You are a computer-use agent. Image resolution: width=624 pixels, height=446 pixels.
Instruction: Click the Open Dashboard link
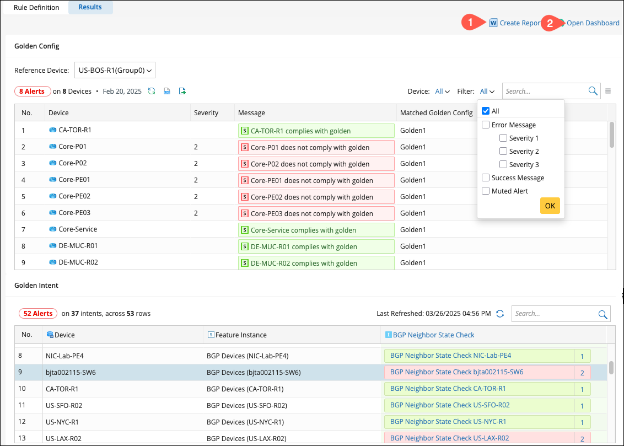(x=593, y=23)
